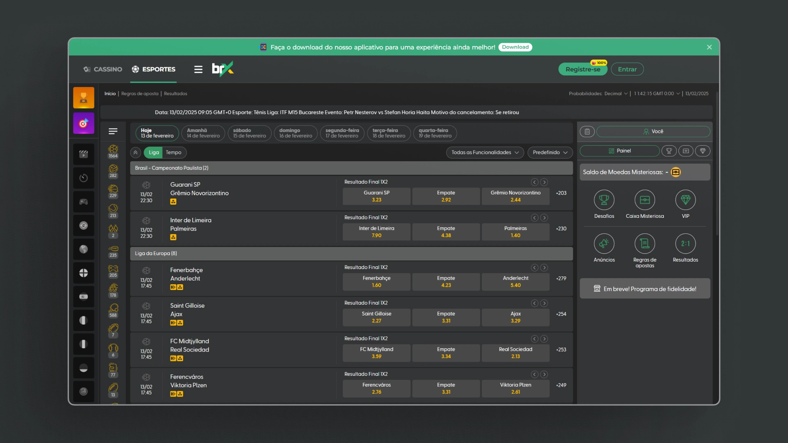This screenshot has height=443, width=788.
Task: Open the trophy icon next to Painel
Action: (x=669, y=151)
